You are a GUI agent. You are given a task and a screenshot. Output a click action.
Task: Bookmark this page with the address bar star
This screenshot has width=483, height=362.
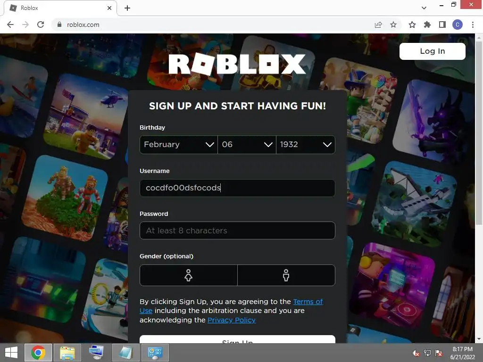click(393, 25)
